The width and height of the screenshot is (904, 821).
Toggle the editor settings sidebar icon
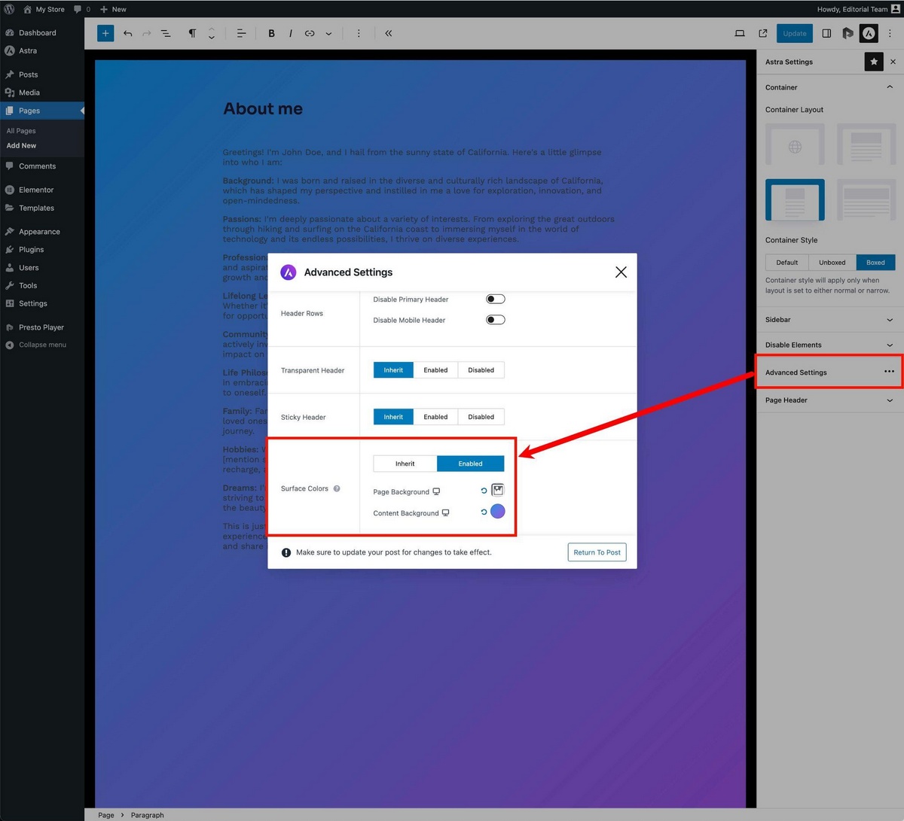(826, 33)
